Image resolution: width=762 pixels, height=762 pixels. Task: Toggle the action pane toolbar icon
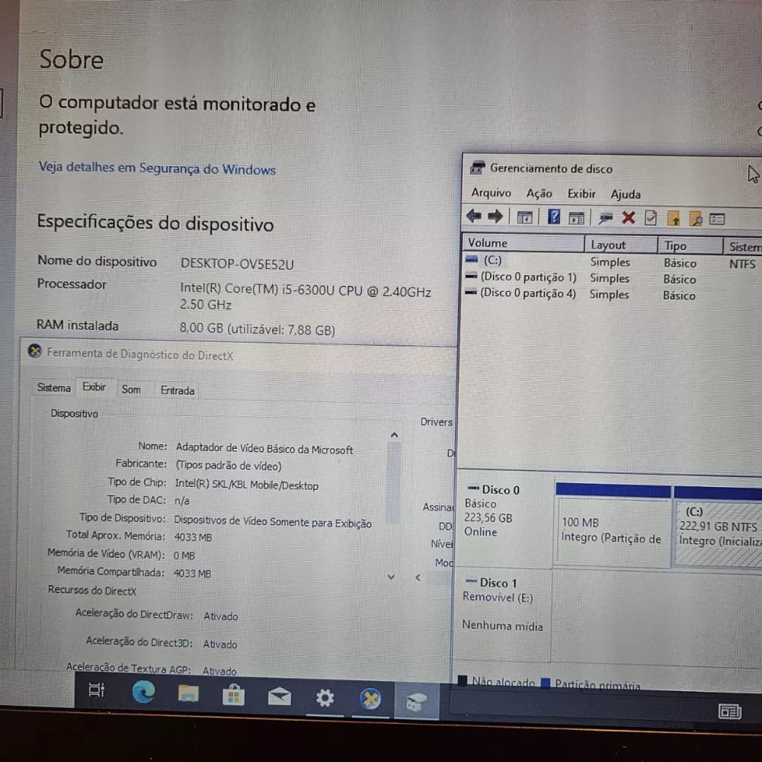point(576,218)
